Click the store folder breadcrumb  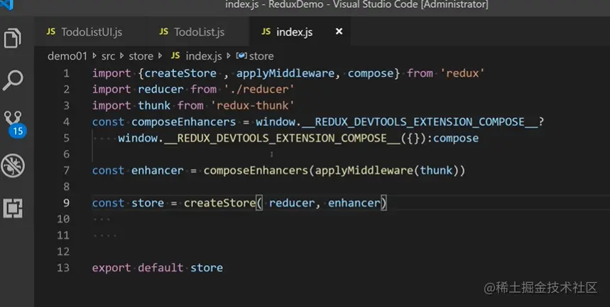coord(141,56)
